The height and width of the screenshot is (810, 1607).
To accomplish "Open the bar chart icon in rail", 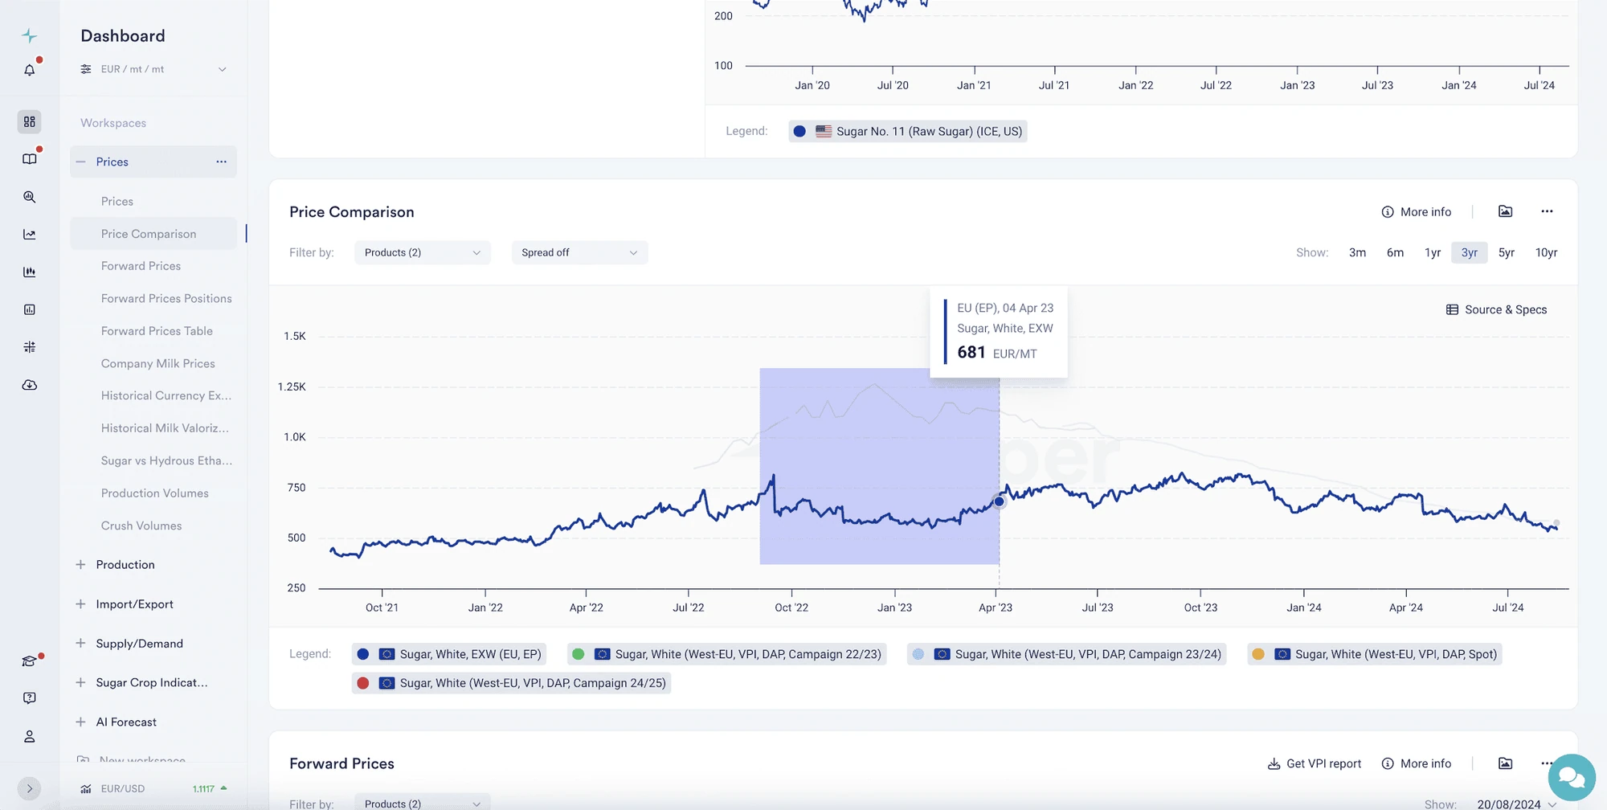I will click(x=30, y=272).
